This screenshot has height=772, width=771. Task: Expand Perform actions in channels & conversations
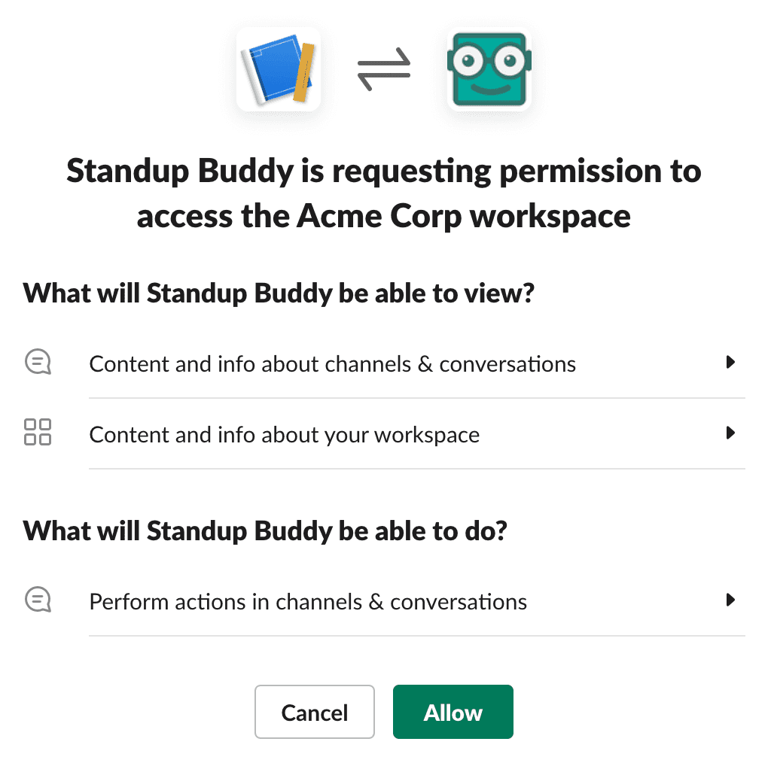click(x=730, y=600)
